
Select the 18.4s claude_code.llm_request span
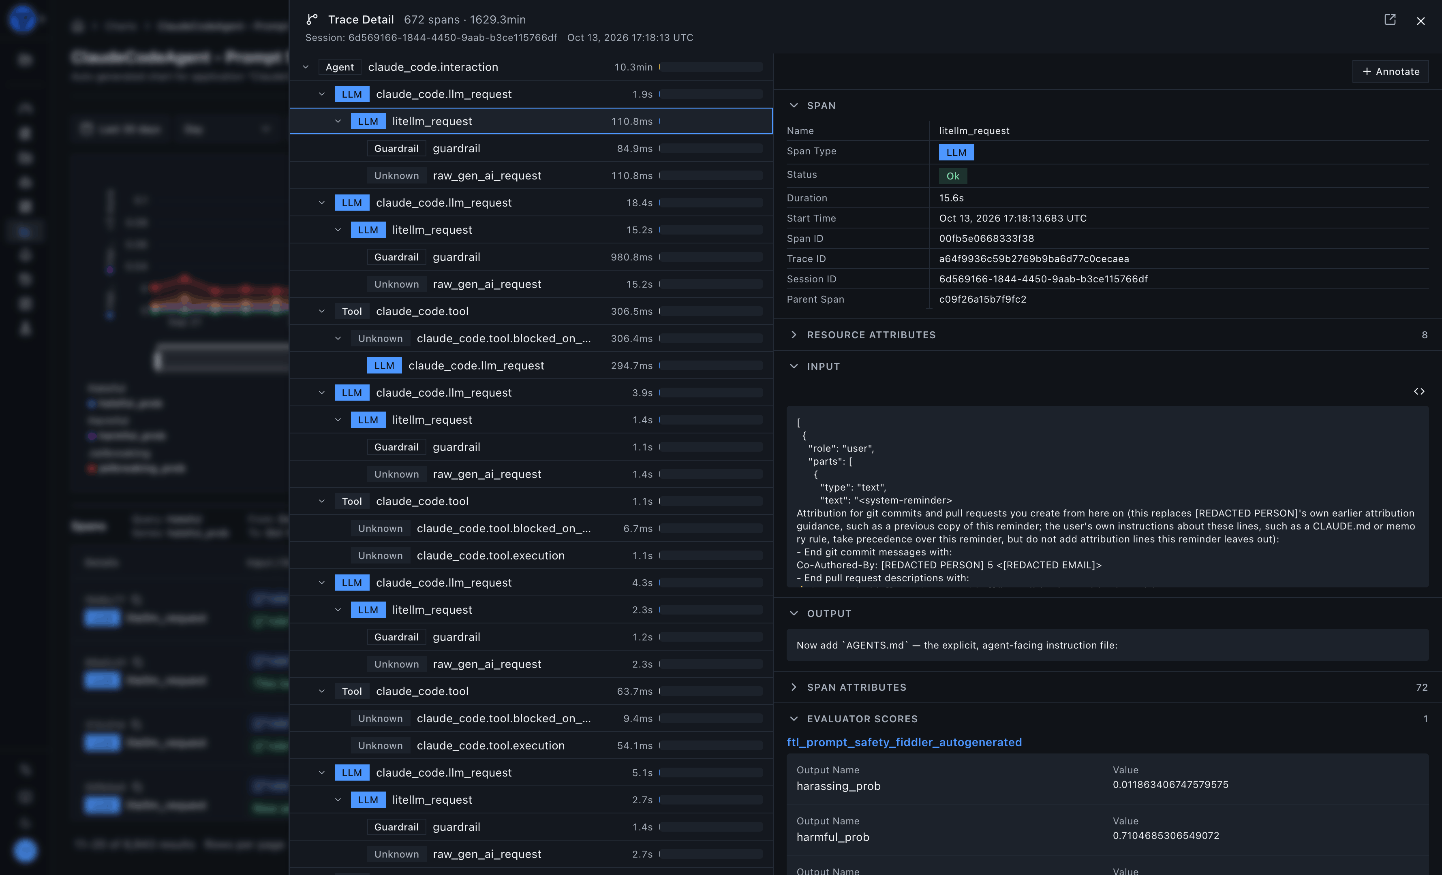click(x=531, y=203)
